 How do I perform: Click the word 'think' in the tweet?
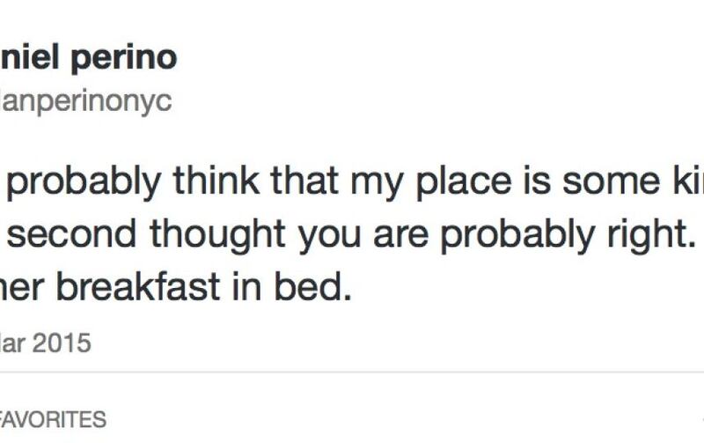tap(216, 180)
